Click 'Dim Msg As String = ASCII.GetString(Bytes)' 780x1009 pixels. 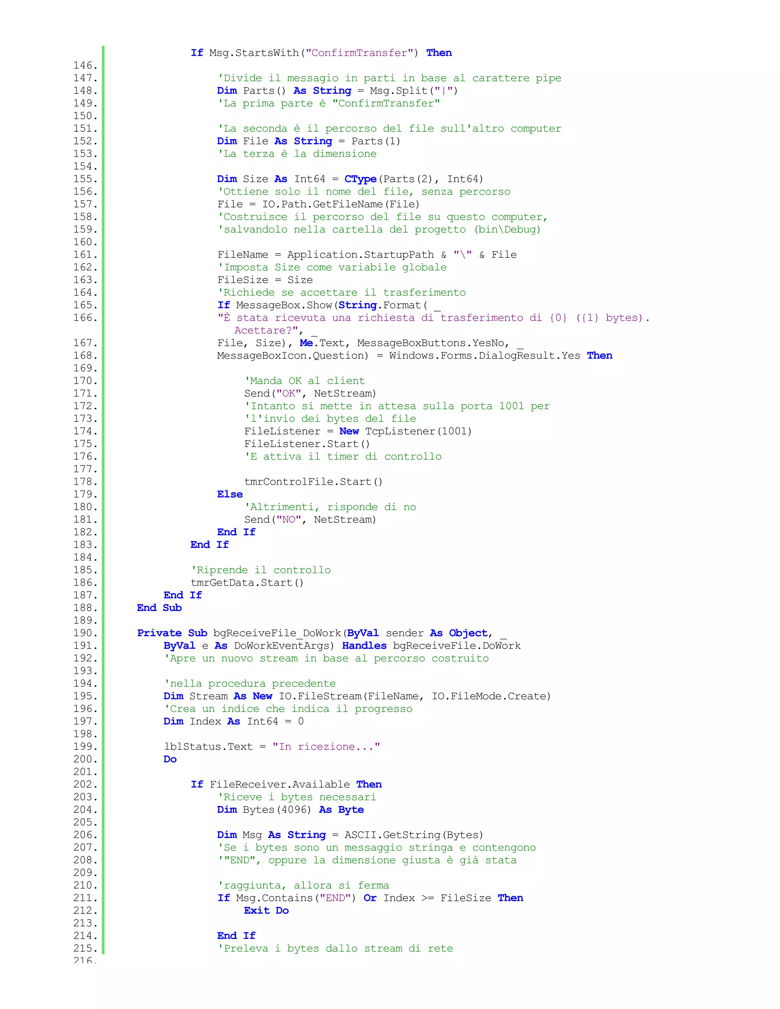[x=350, y=835]
